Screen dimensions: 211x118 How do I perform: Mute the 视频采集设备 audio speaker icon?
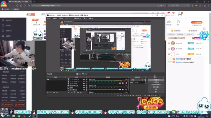pos(123,89)
